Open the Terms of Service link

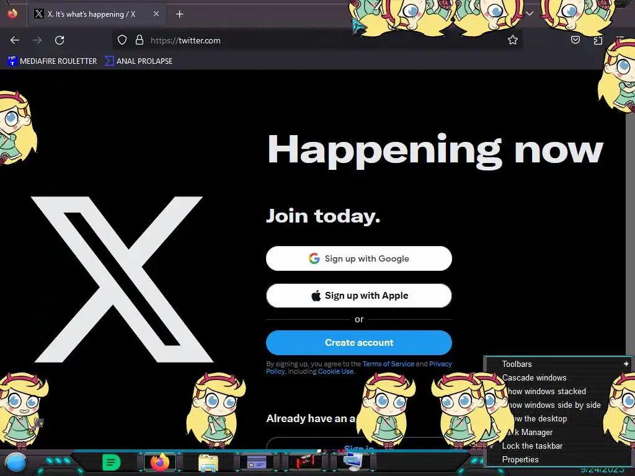388,364
